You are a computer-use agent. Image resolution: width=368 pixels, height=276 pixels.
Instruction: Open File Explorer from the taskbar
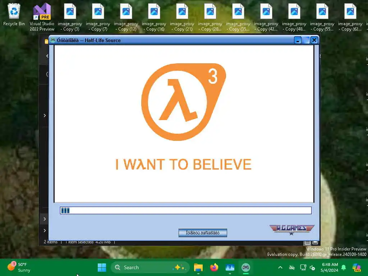point(198,267)
